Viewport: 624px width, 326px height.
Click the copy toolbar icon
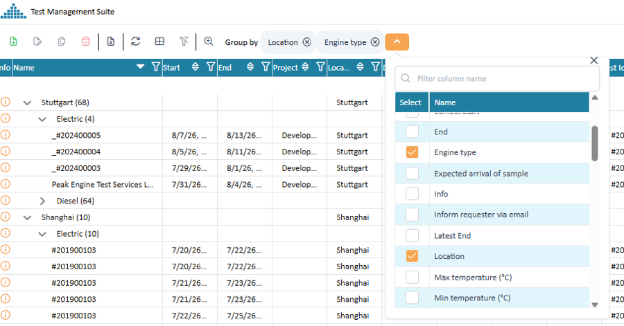62,42
